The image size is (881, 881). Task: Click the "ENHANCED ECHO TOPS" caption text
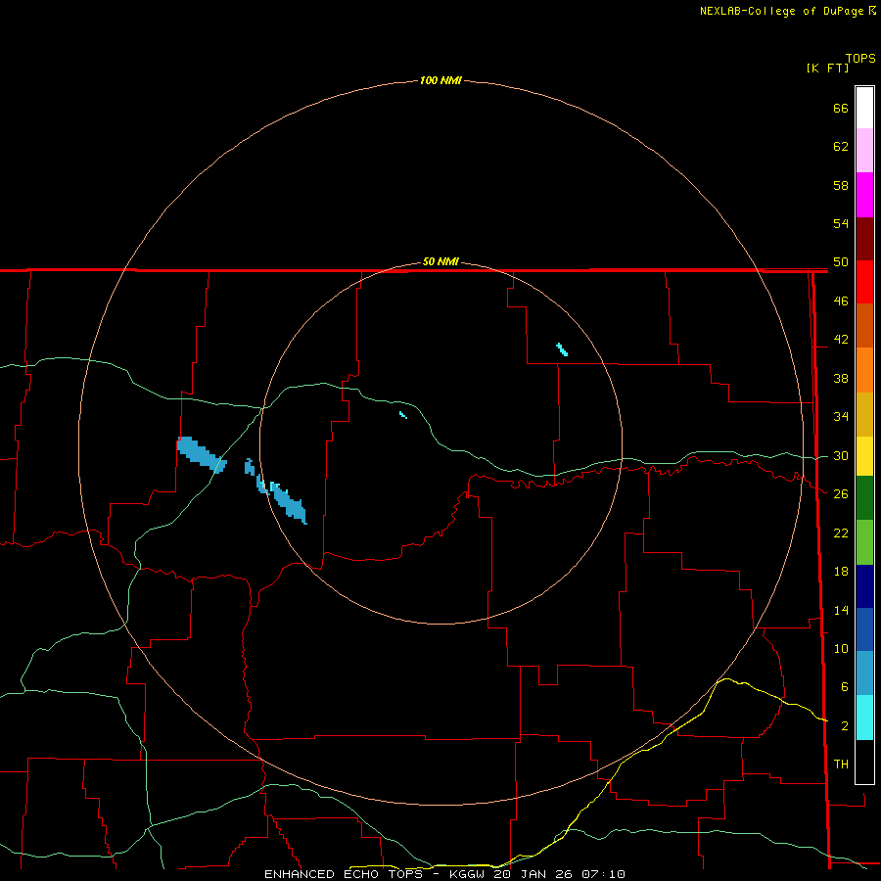(344, 874)
